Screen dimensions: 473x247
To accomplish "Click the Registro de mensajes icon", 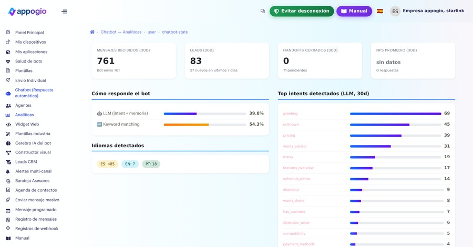I will [x=8, y=220].
